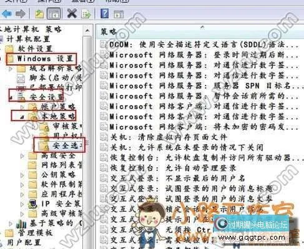The height and width of the screenshot is (249, 304).
Task: Select 安全设置 tree item
Action: (x=46, y=97)
